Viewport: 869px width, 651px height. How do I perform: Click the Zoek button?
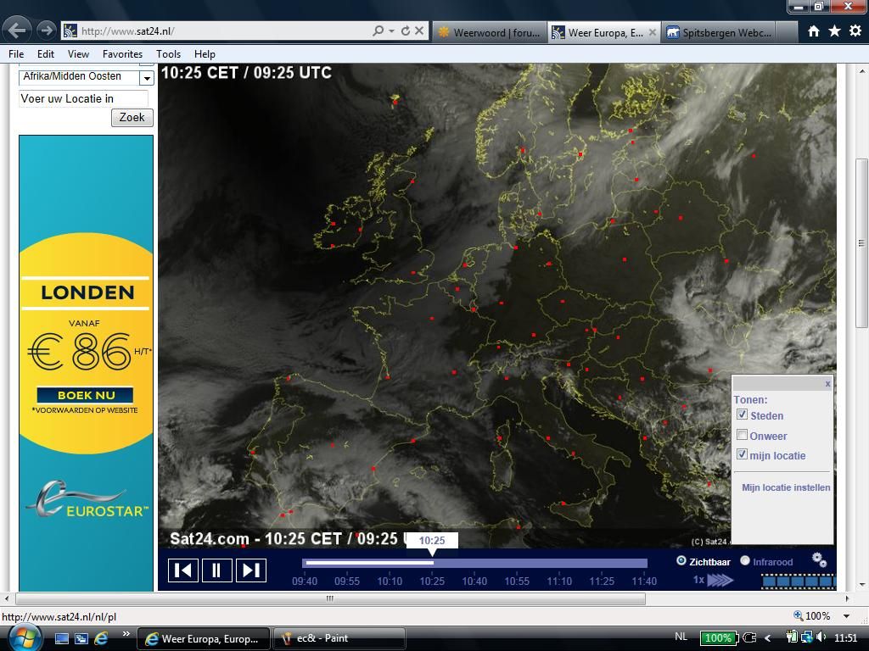point(132,117)
